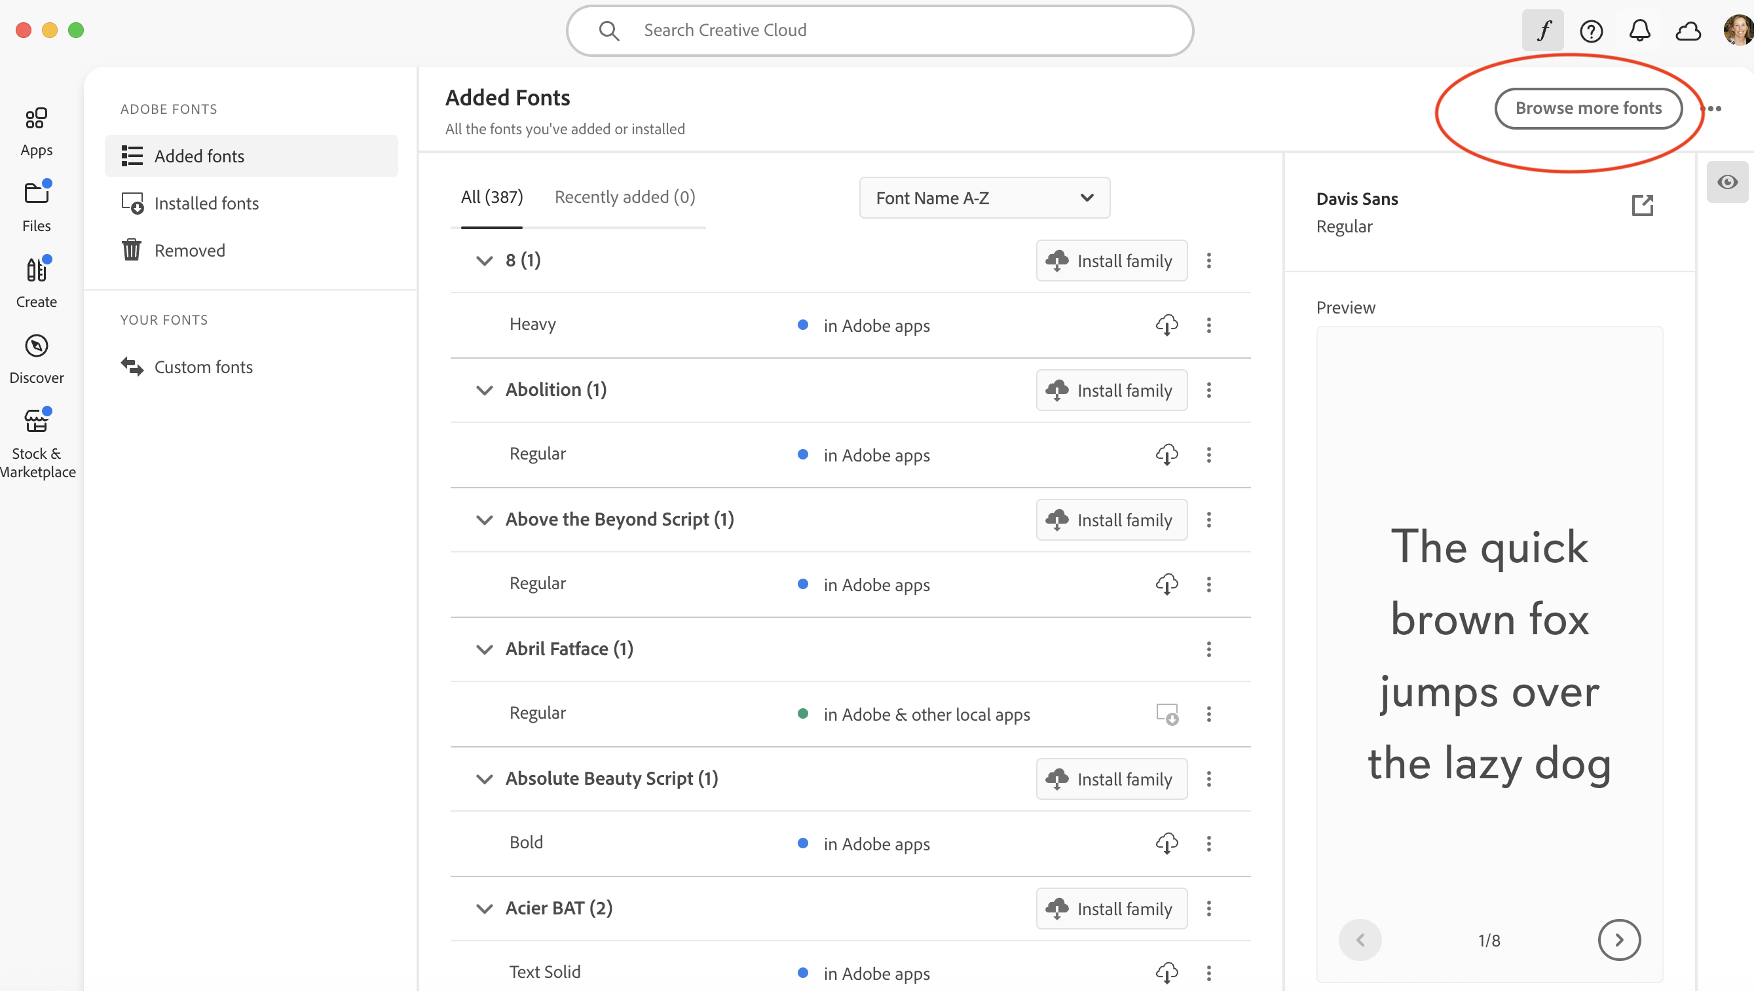This screenshot has height=991, width=1754.
Task: Install Abolition Regular via cloud download icon
Action: (x=1166, y=455)
